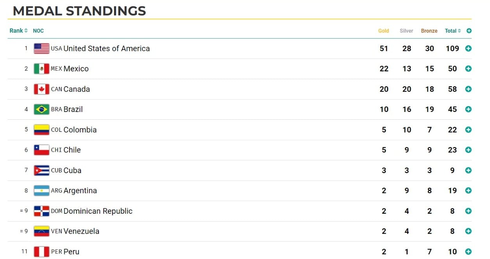Click the Brazil flag icon

coord(41,109)
